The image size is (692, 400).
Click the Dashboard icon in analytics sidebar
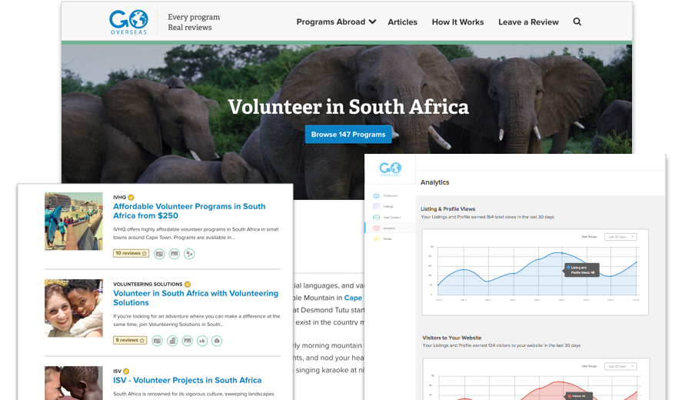click(377, 195)
